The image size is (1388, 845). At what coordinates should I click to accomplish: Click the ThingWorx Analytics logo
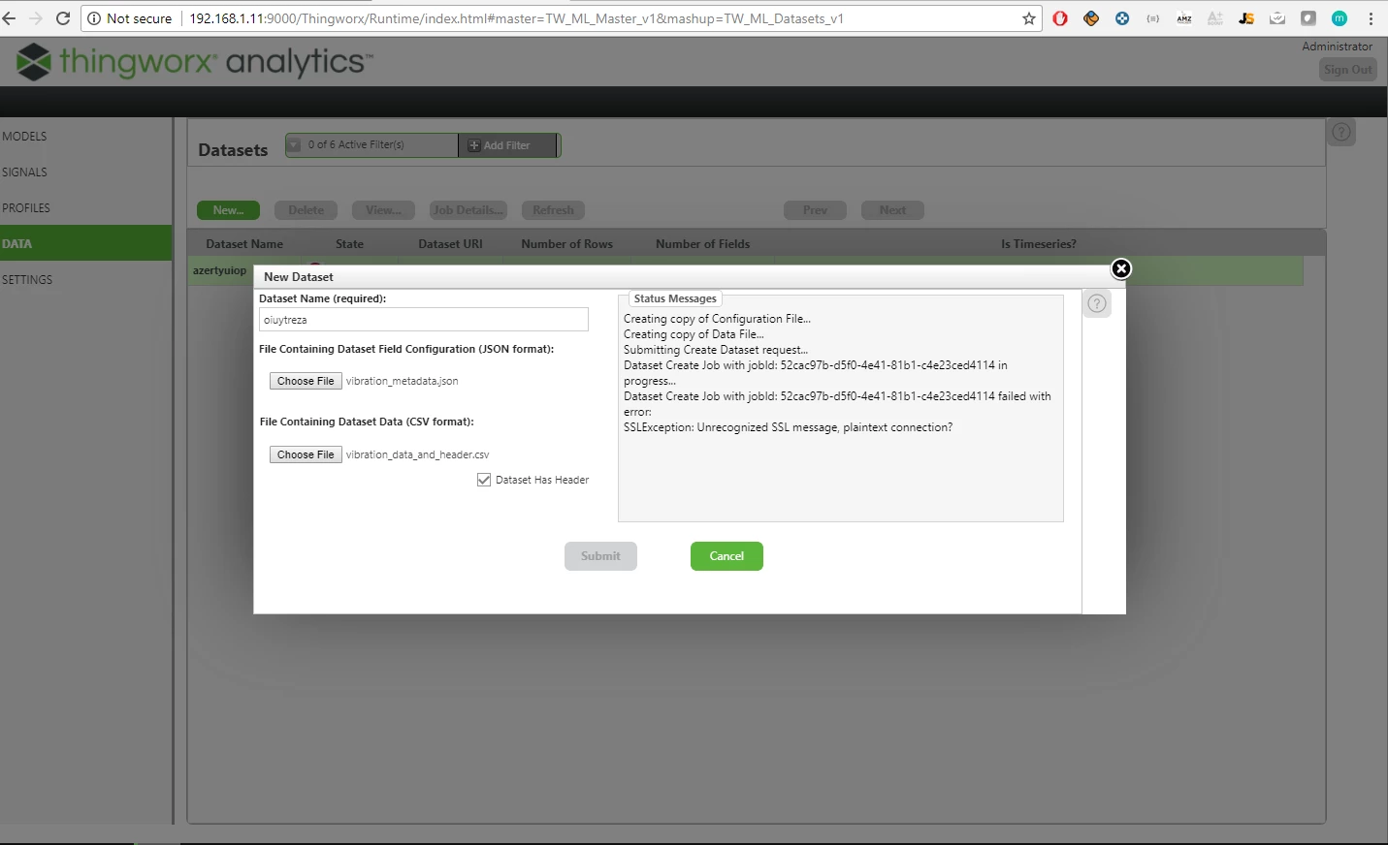pos(194,62)
